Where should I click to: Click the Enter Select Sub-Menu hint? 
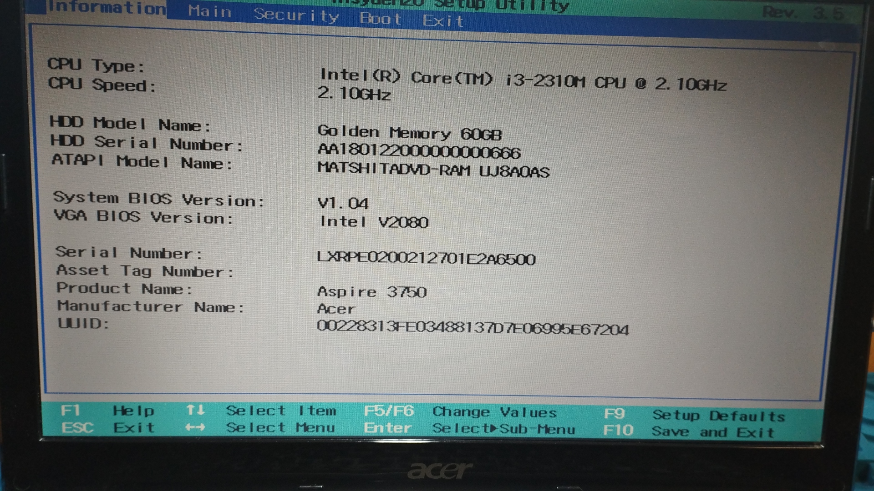[x=469, y=429]
